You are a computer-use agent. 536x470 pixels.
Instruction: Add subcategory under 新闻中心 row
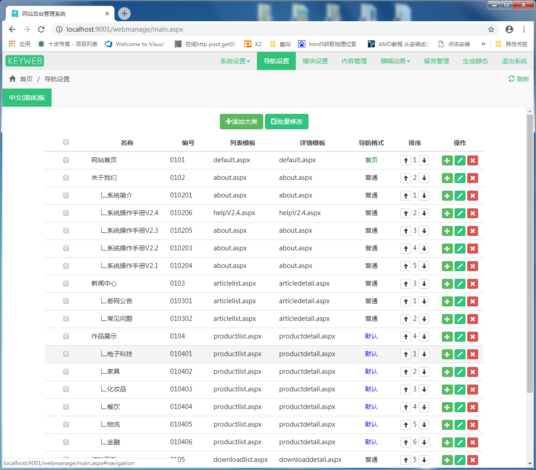click(x=447, y=284)
